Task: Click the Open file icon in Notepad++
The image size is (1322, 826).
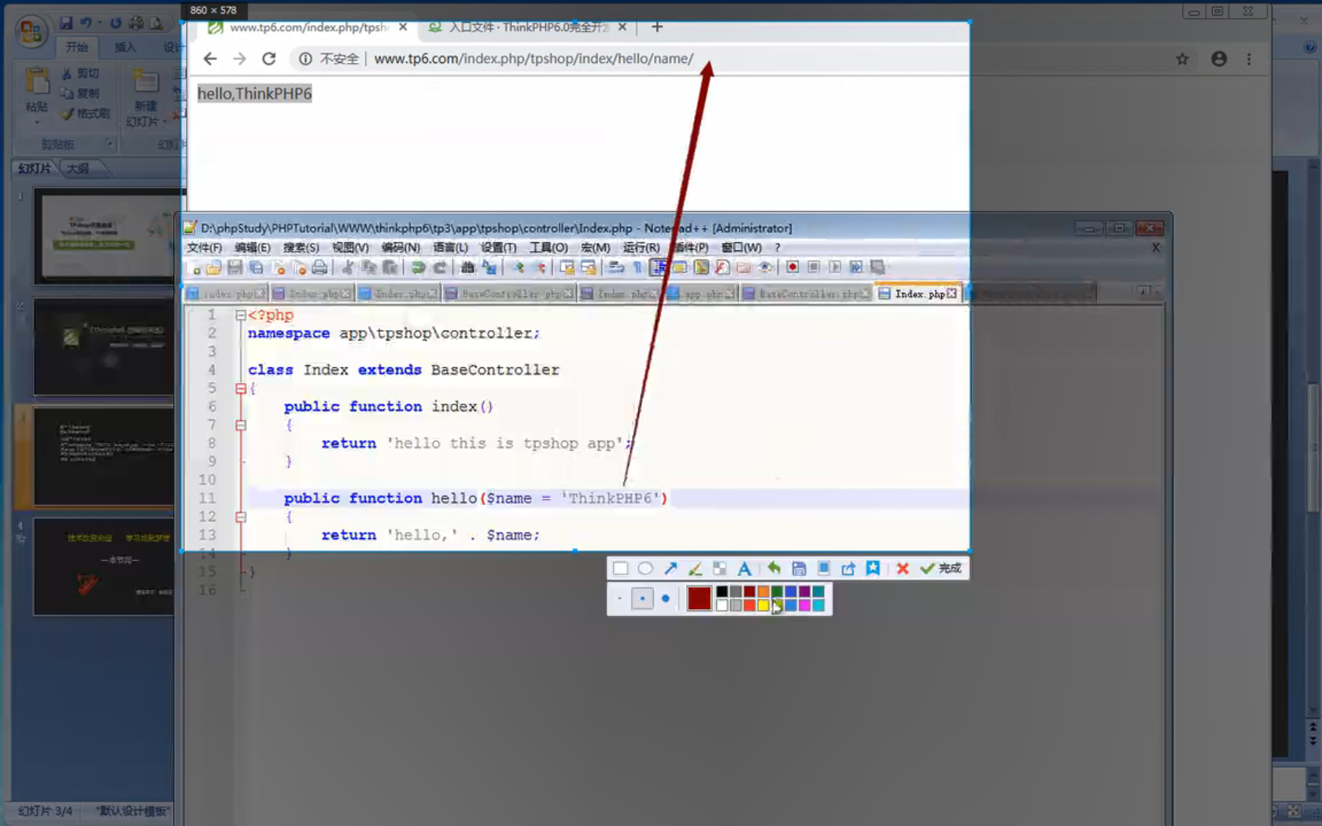Action: (213, 267)
